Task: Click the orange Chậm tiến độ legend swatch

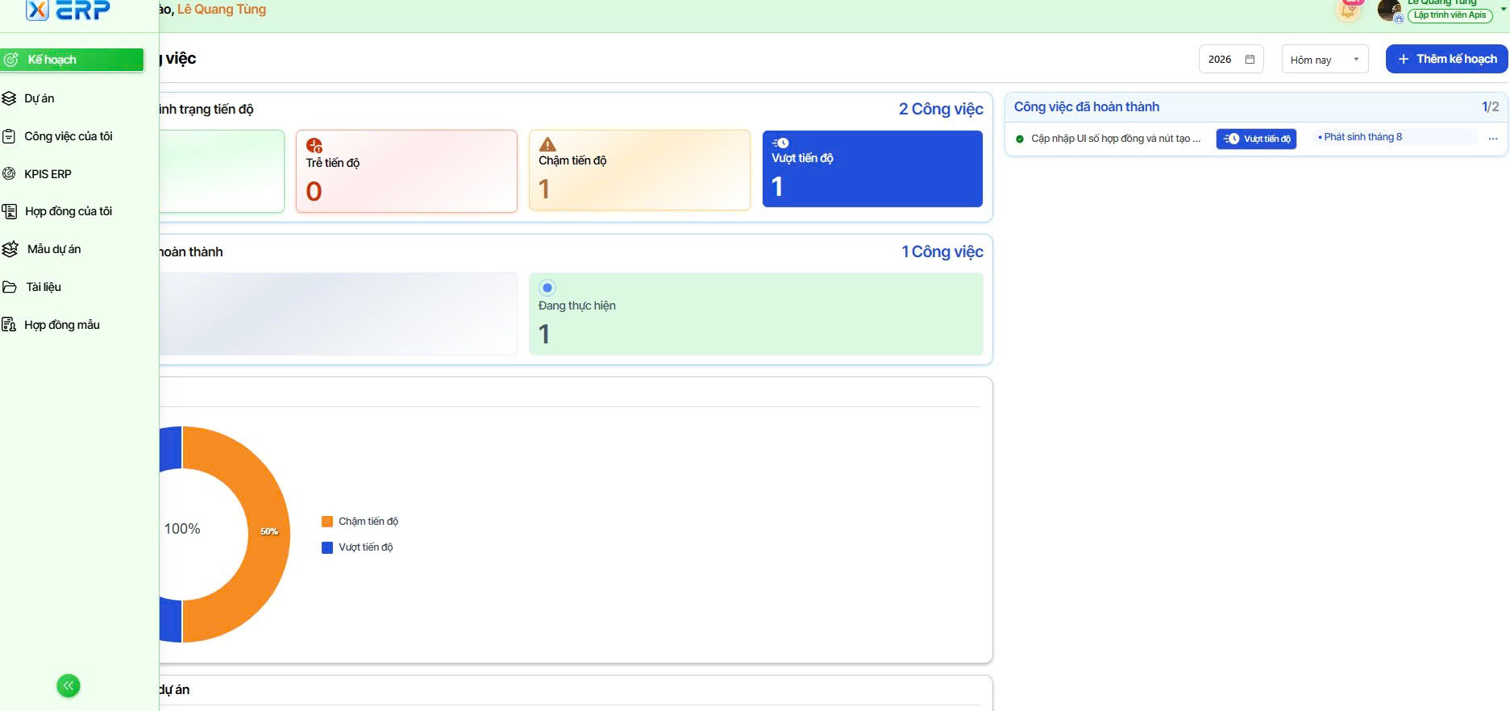Action: coord(327,522)
